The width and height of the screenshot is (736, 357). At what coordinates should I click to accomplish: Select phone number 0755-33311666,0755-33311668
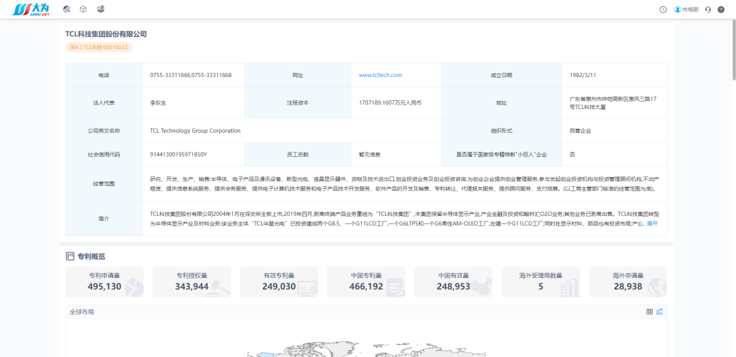point(191,75)
